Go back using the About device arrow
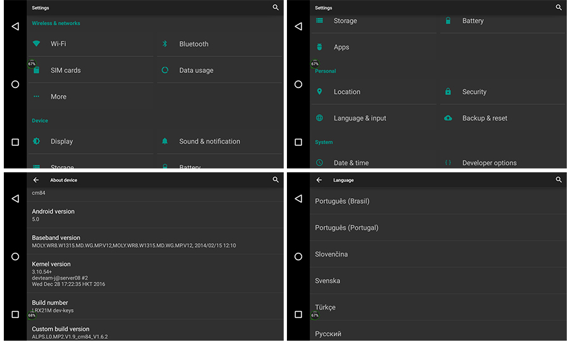Image resolution: width=570 pixels, height=342 pixels. [x=36, y=180]
